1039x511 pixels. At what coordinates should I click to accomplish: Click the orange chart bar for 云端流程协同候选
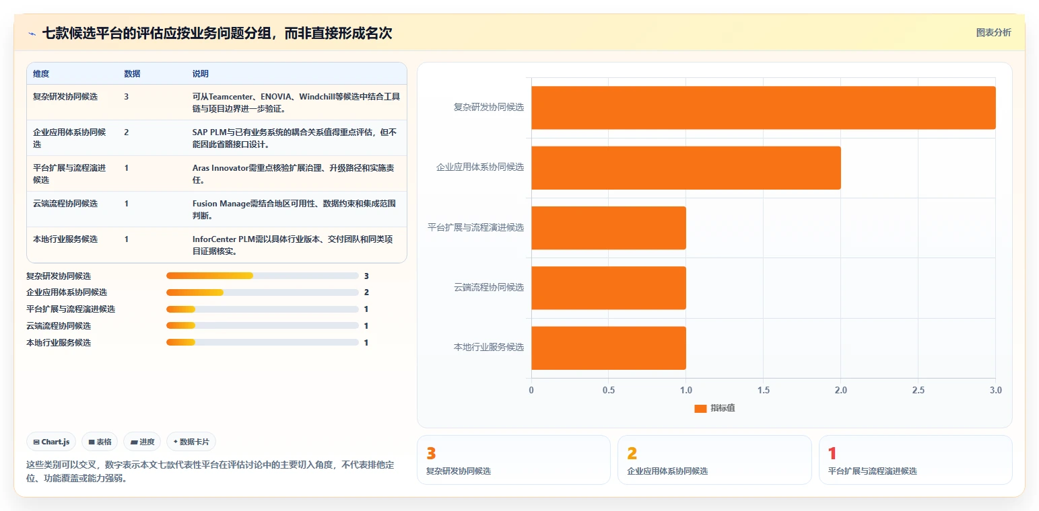tap(609, 288)
